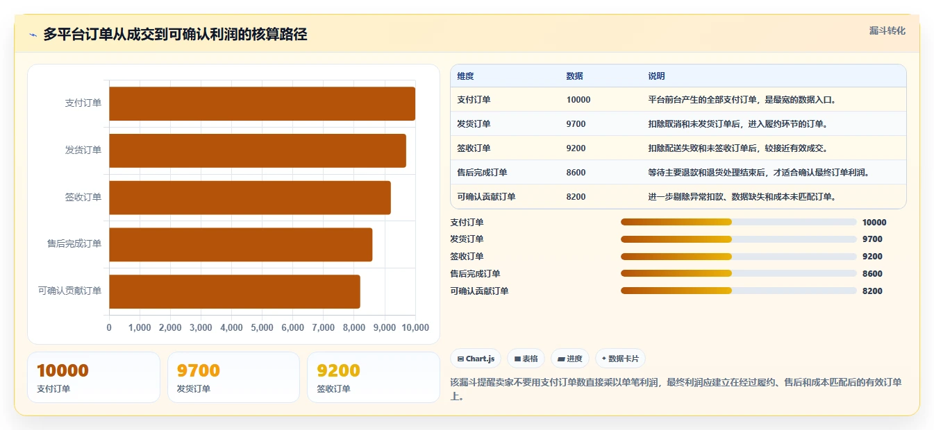Click the 10000 value in the table
This screenshot has width=934, height=430.
click(578, 99)
